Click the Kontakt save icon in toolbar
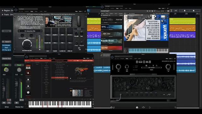The image size is (202, 114). 152,11
